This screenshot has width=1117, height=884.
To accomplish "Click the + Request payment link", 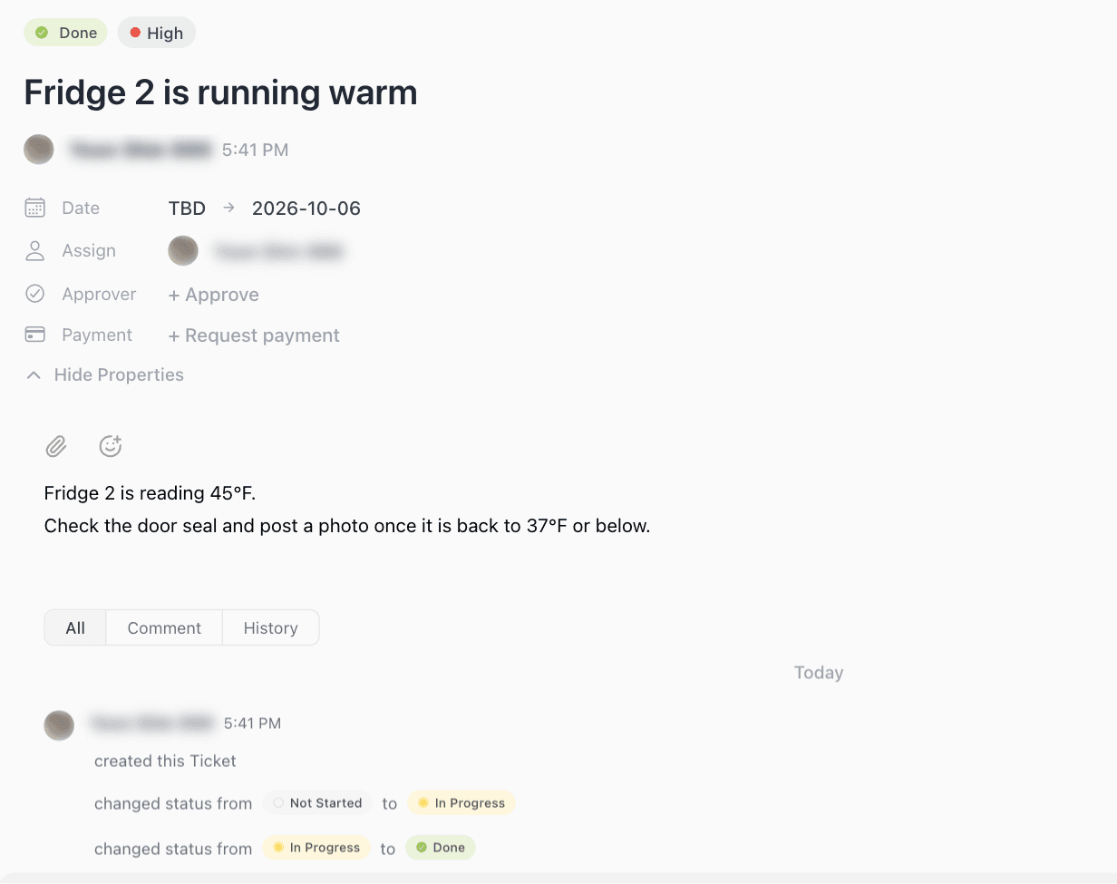I will (254, 335).
